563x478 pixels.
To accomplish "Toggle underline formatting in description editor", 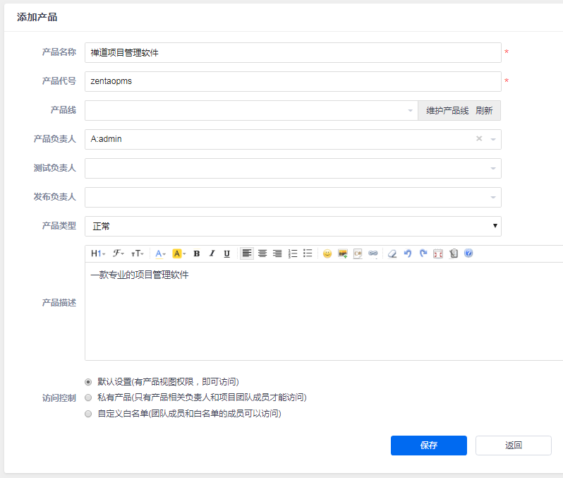I will pyautogui.click(x=227, y=253).
